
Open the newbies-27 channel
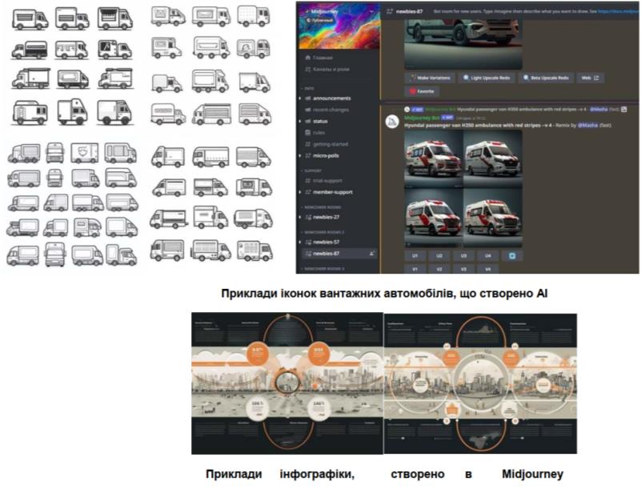coord(323,217)
